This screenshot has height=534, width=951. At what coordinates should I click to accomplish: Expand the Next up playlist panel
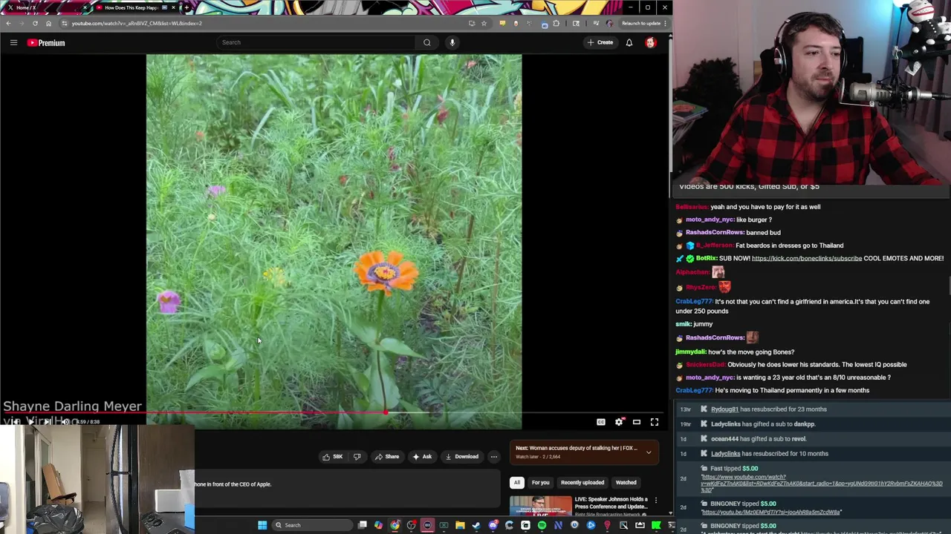pos(648,452)
